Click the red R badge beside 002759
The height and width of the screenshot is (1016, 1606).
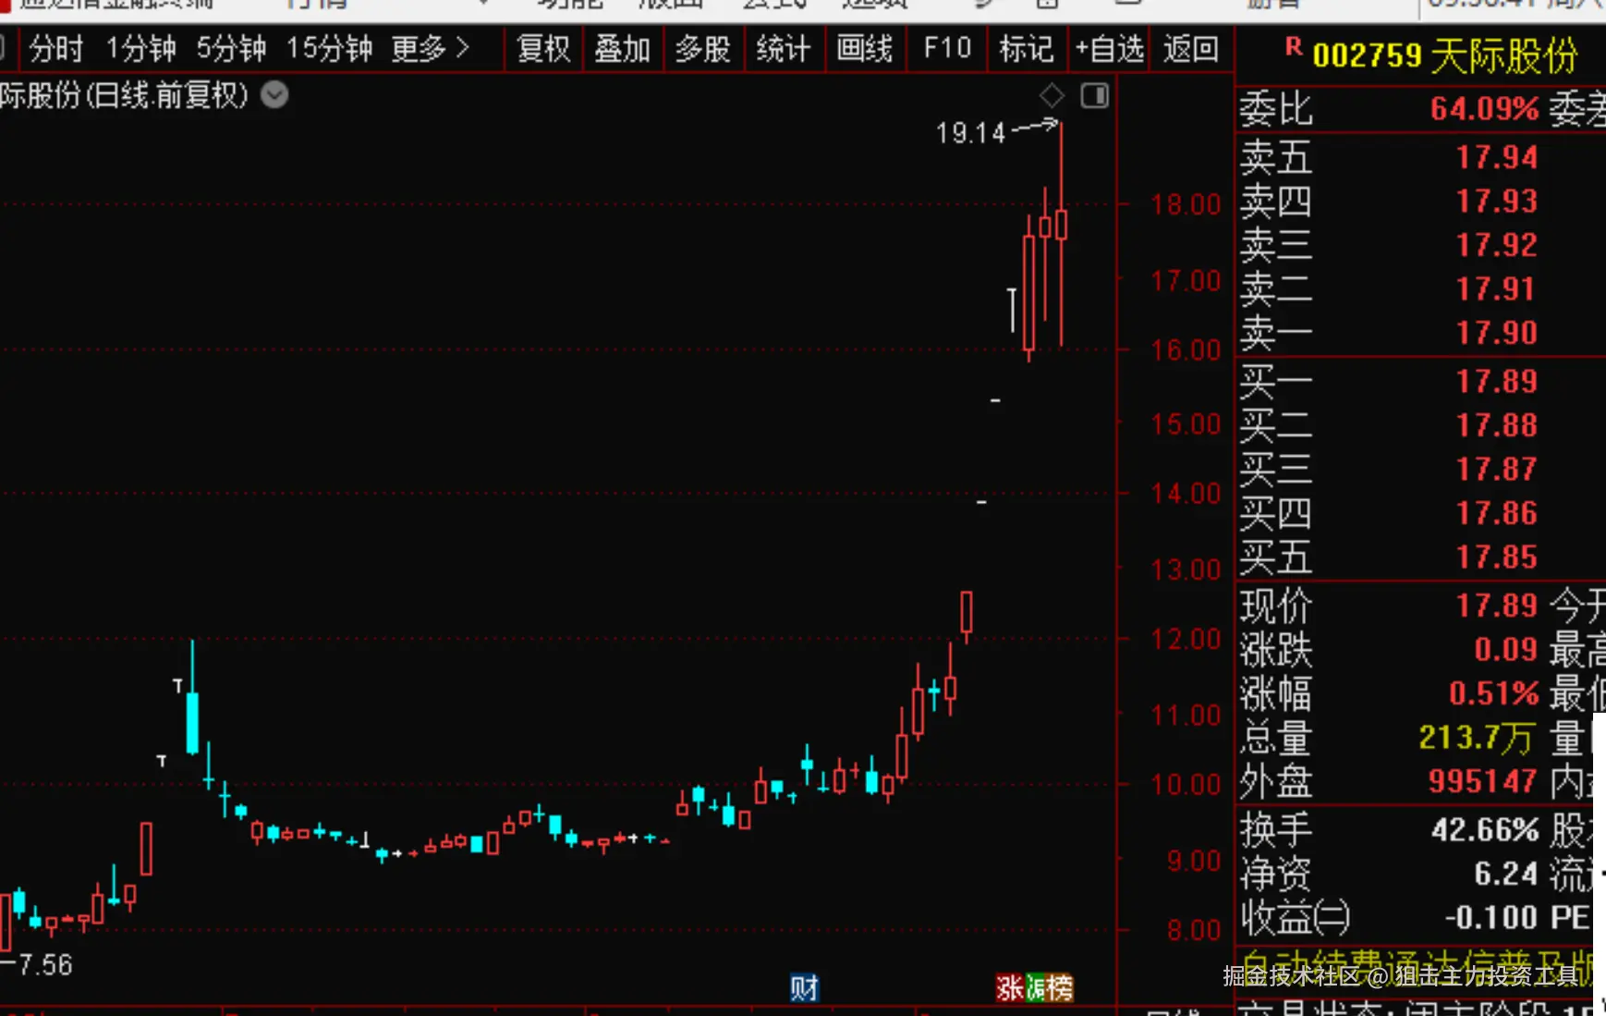(x=1293, y=46)
